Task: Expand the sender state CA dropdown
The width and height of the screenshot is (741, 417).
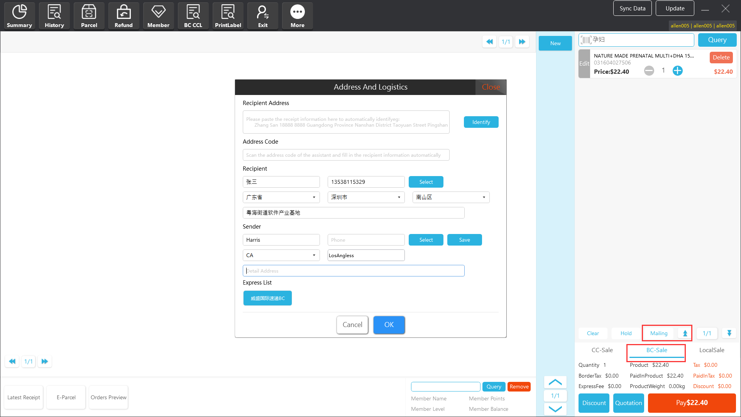Action: click(x=281, y=255)
